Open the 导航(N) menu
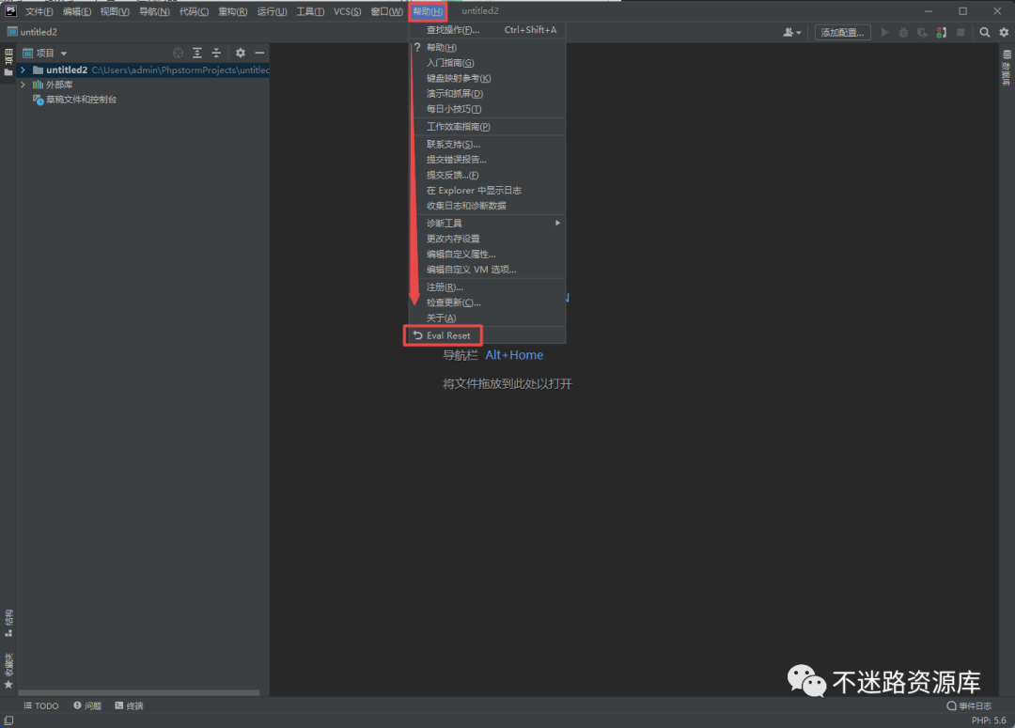Viewport: 1015px width, 728px height. 154,11
